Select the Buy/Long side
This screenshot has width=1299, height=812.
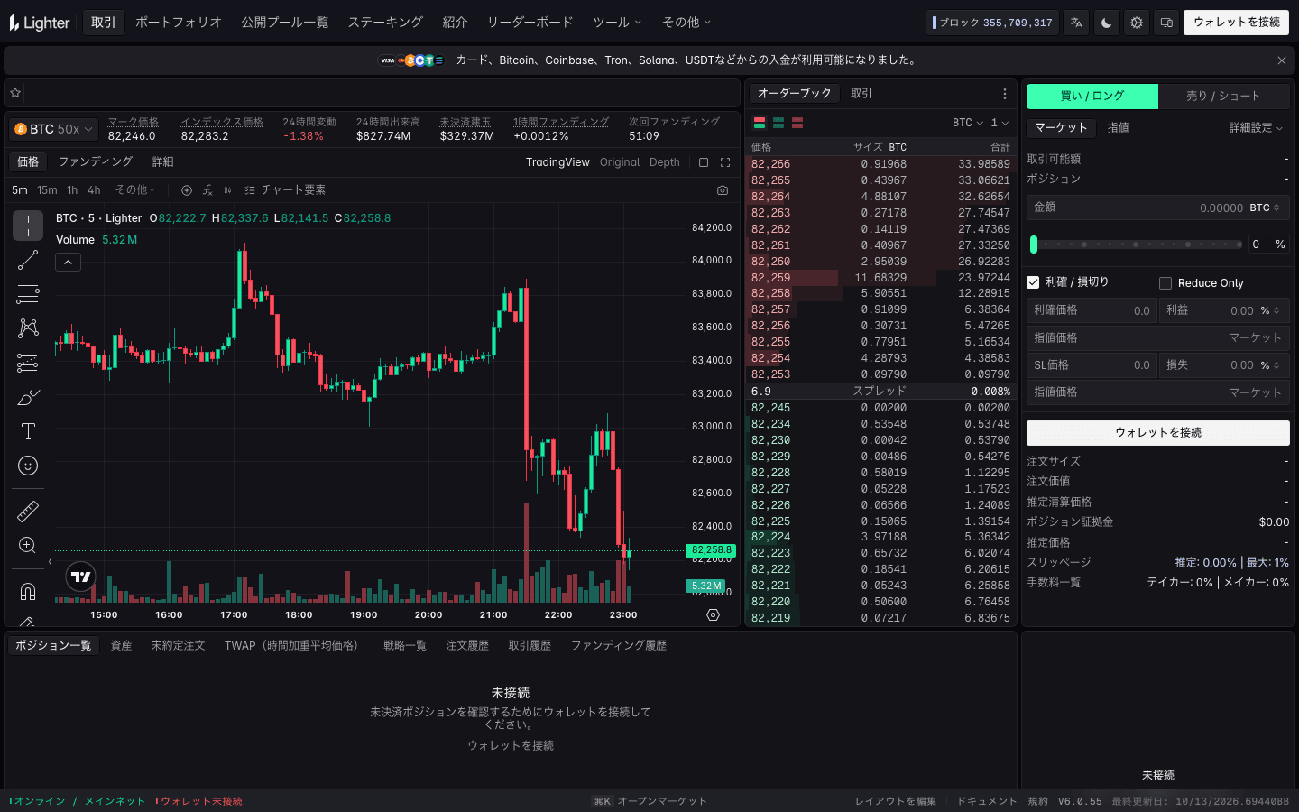tap(1092, 96)
